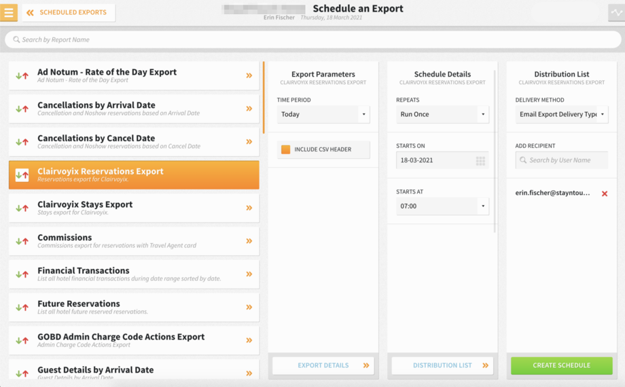This screenshot has height=387, width=625.
Task: Expand Guest Details by Arrival Date chevron
Action: 249,373
